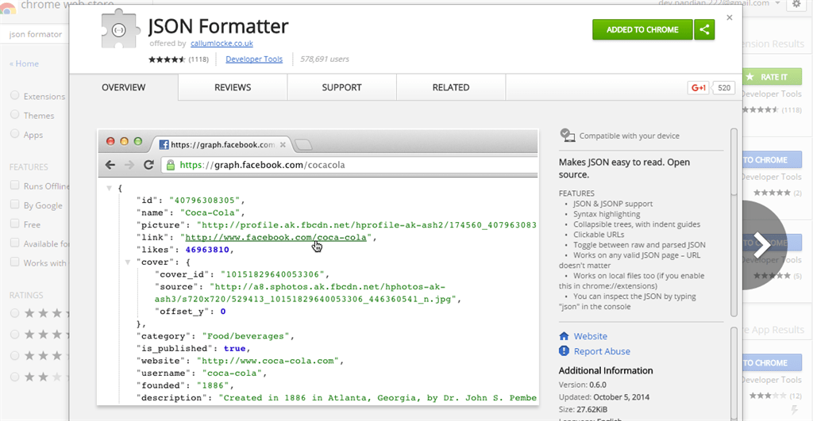Image resolution: width=813 pixels, height=421 pixels.
Task: Open the callumlocke.co.uk link
Action: (x=222, y=44)
